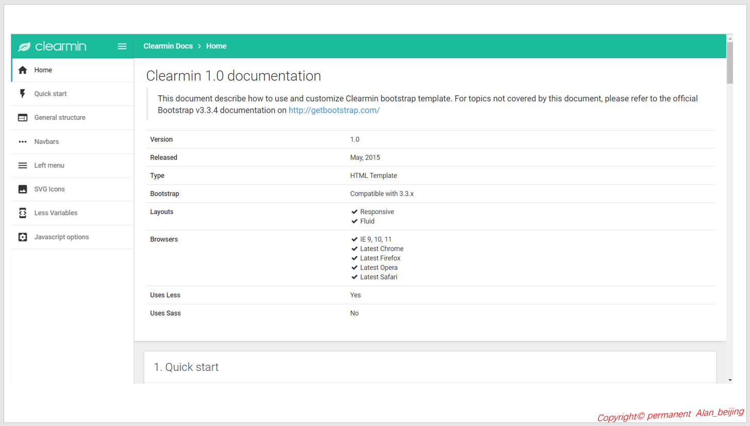Click the Quick start lightning bolt icon

click(23, 94)
